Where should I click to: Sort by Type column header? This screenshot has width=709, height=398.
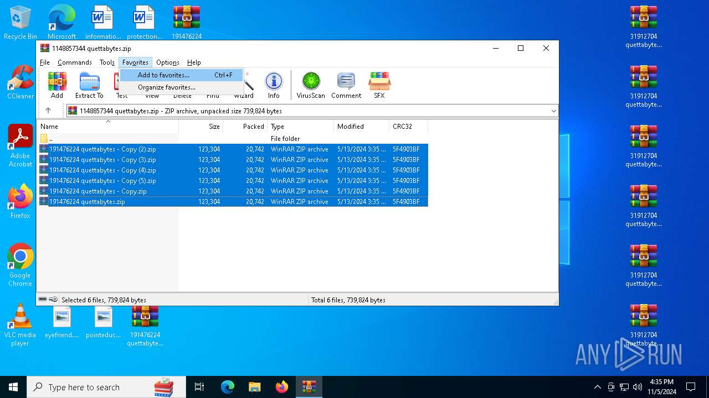301,127
